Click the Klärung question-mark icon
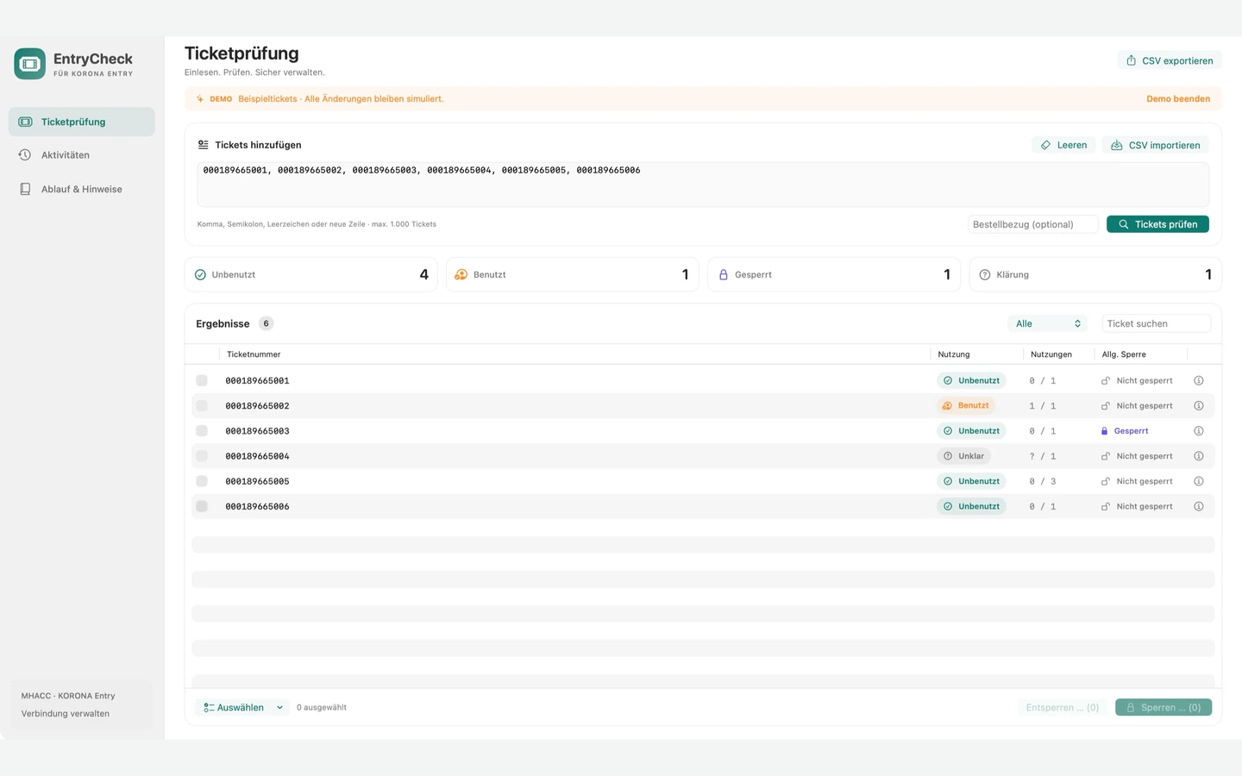 coord(985,275)
